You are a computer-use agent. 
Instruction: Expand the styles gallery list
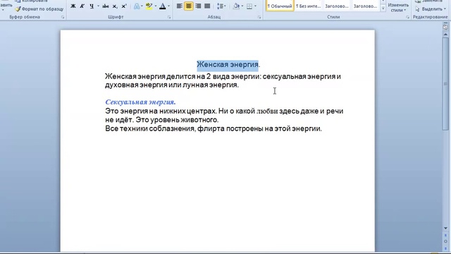coord(383,8)
